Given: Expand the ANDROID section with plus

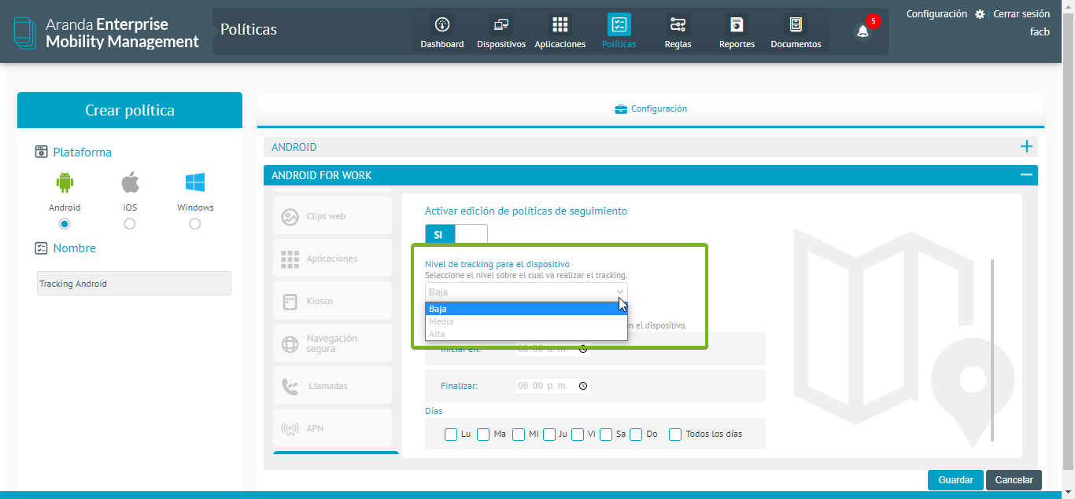Looking at the screenshot, I should point(1026,147).
